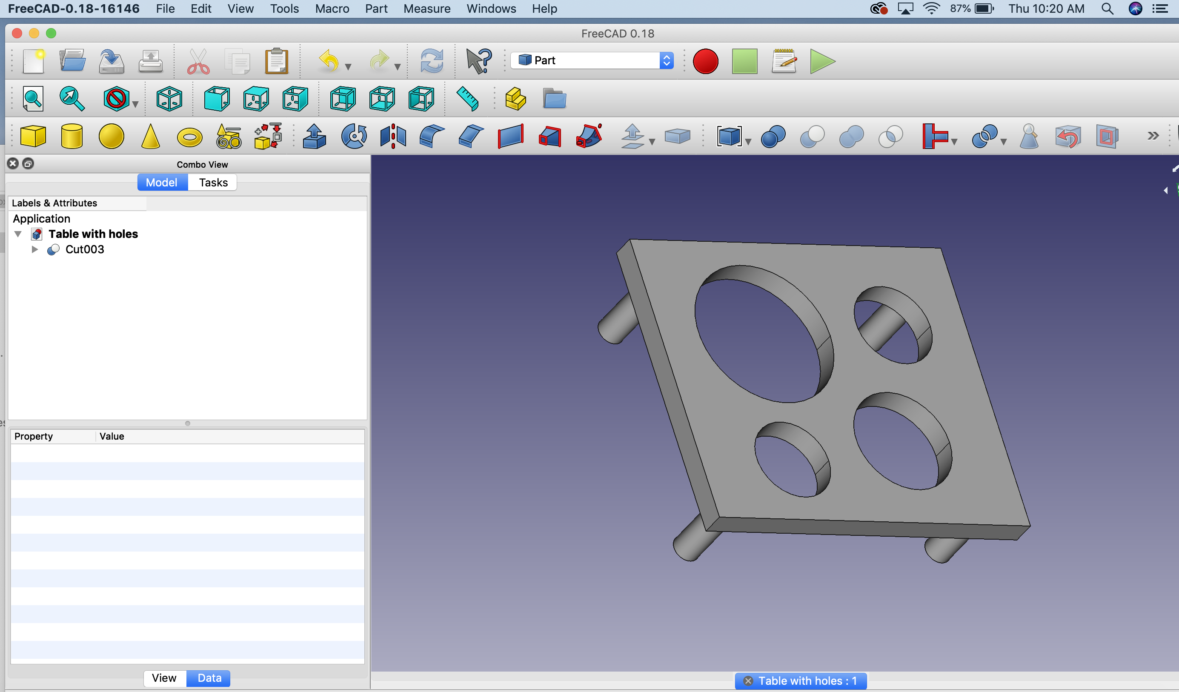Image resolution: width=1179 pixels, height=692 pixels.
Task: Open the Compound tools dropdown arrow
Action: point(748,141)
